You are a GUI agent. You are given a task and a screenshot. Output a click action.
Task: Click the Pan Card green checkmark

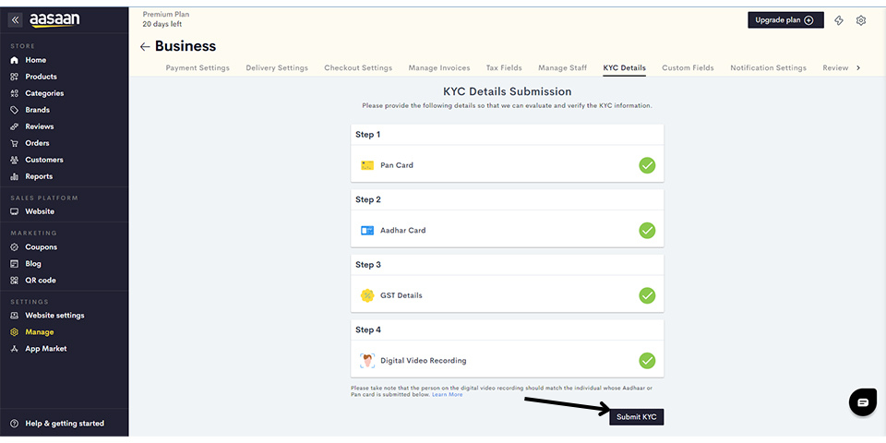point(647,165)
